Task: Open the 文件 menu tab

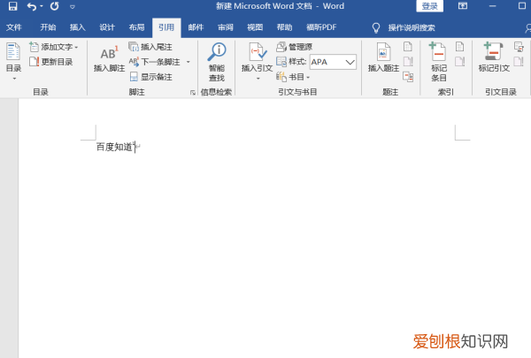Action: [x=14, y=27]
